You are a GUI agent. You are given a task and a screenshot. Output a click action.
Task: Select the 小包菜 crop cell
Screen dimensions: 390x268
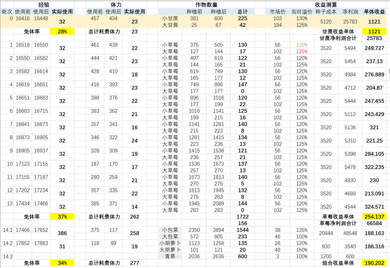(x=170, y=230)
